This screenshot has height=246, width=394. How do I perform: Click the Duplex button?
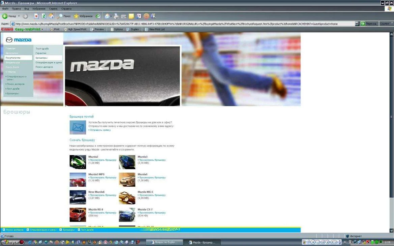(x=133, y=29)
